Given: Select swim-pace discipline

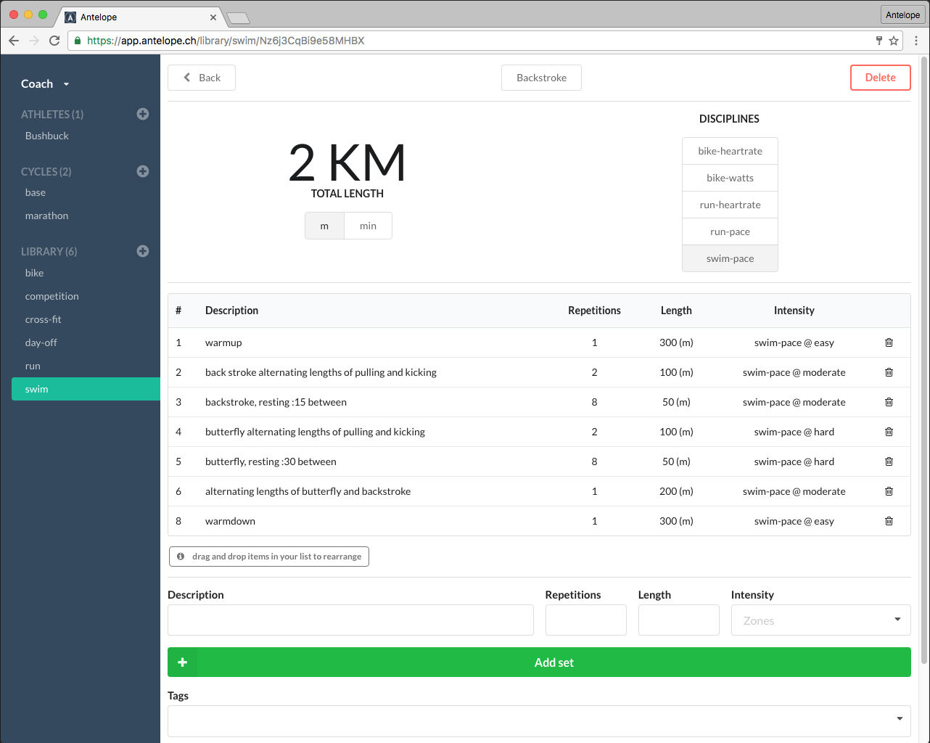Looking at the screenshot, I should tap(730, 258).
